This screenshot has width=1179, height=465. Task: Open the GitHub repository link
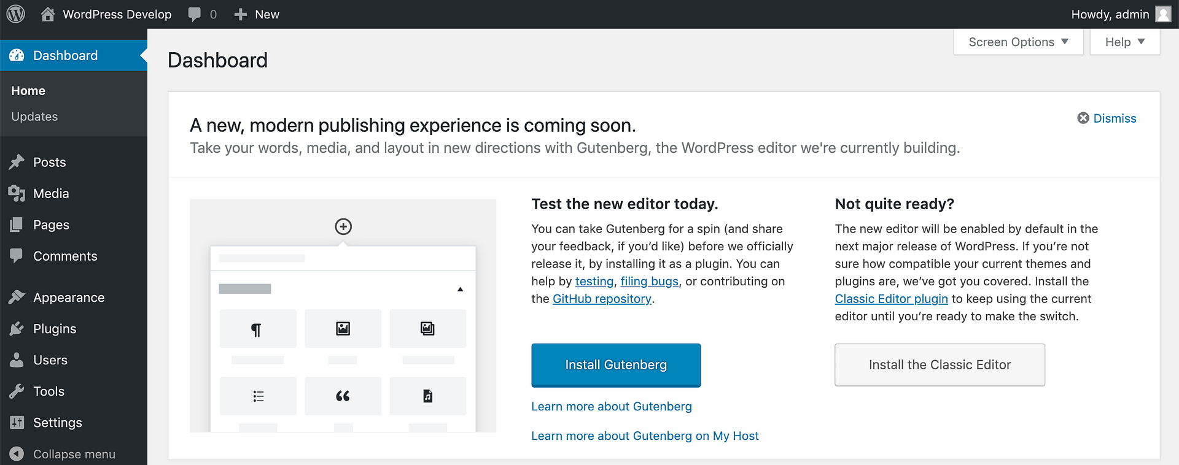click(x=602, y=299)
